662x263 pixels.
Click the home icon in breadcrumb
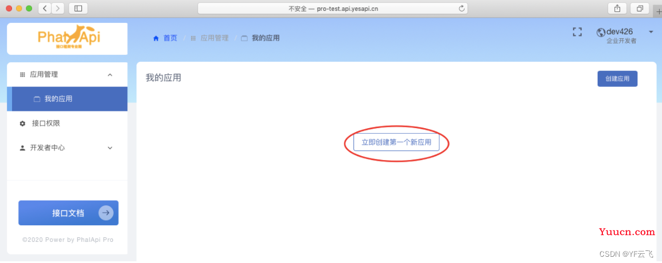coord(156,38)
